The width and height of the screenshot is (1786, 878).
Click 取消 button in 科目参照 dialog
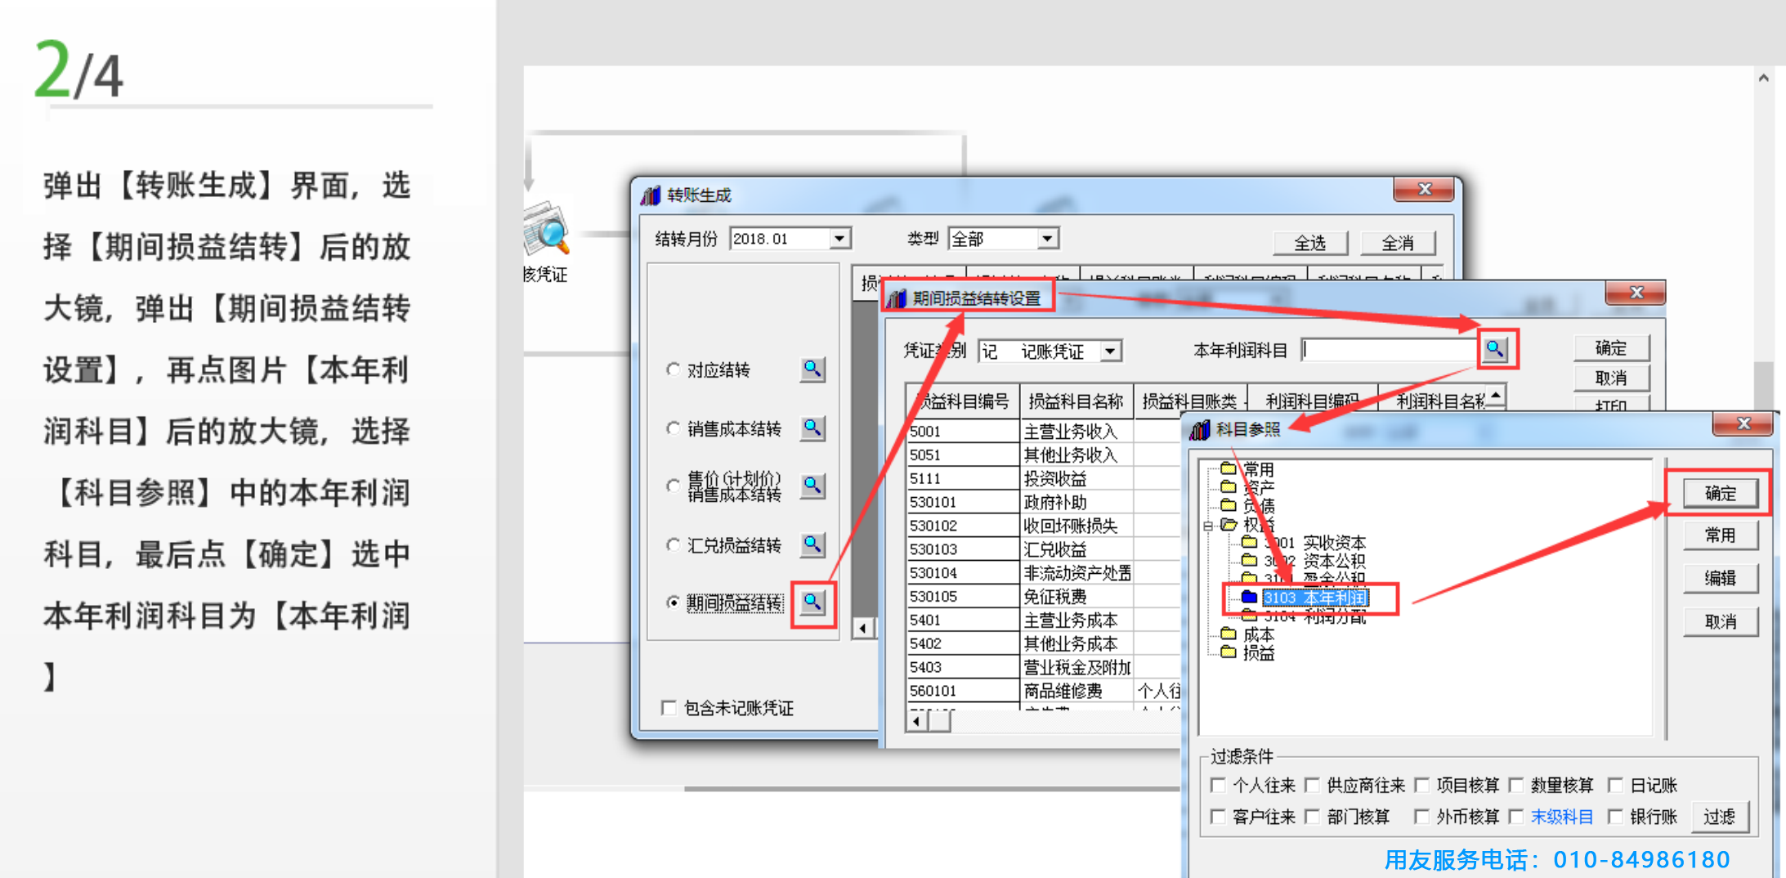click(1720, 621)
